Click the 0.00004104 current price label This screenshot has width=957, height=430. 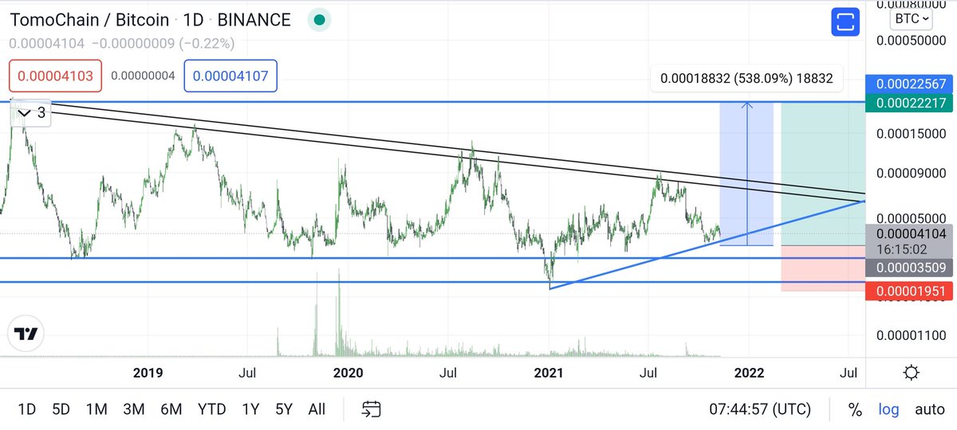(910, 233)
